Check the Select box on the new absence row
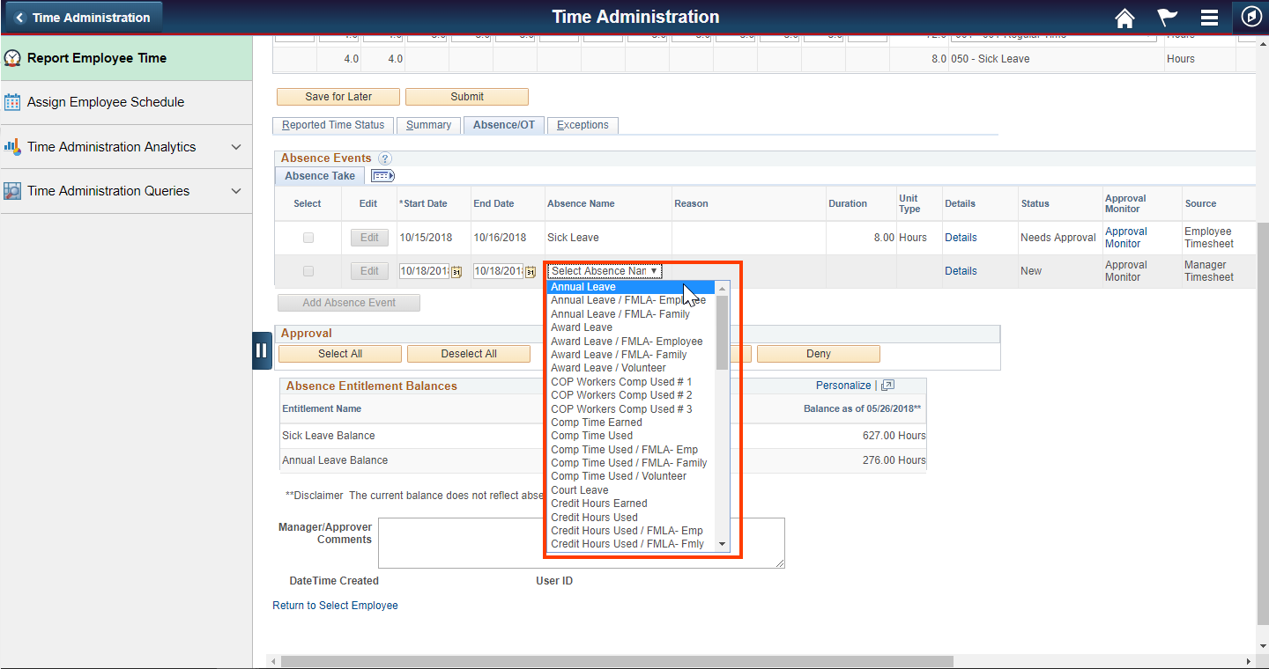Viewport: 1269px width, 669px height. click(308, 270)
